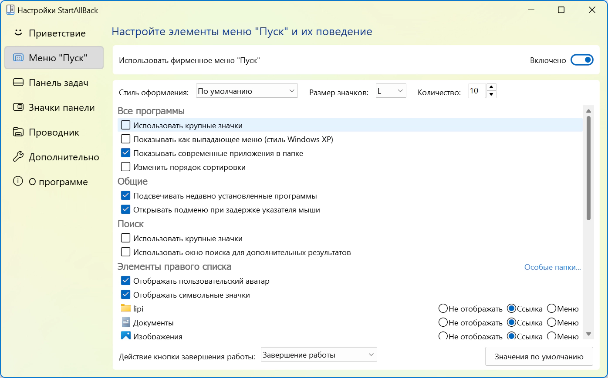Click the smiley icon next to Приветствие
This screenshot has width=608, height=378.
point(18,33)
